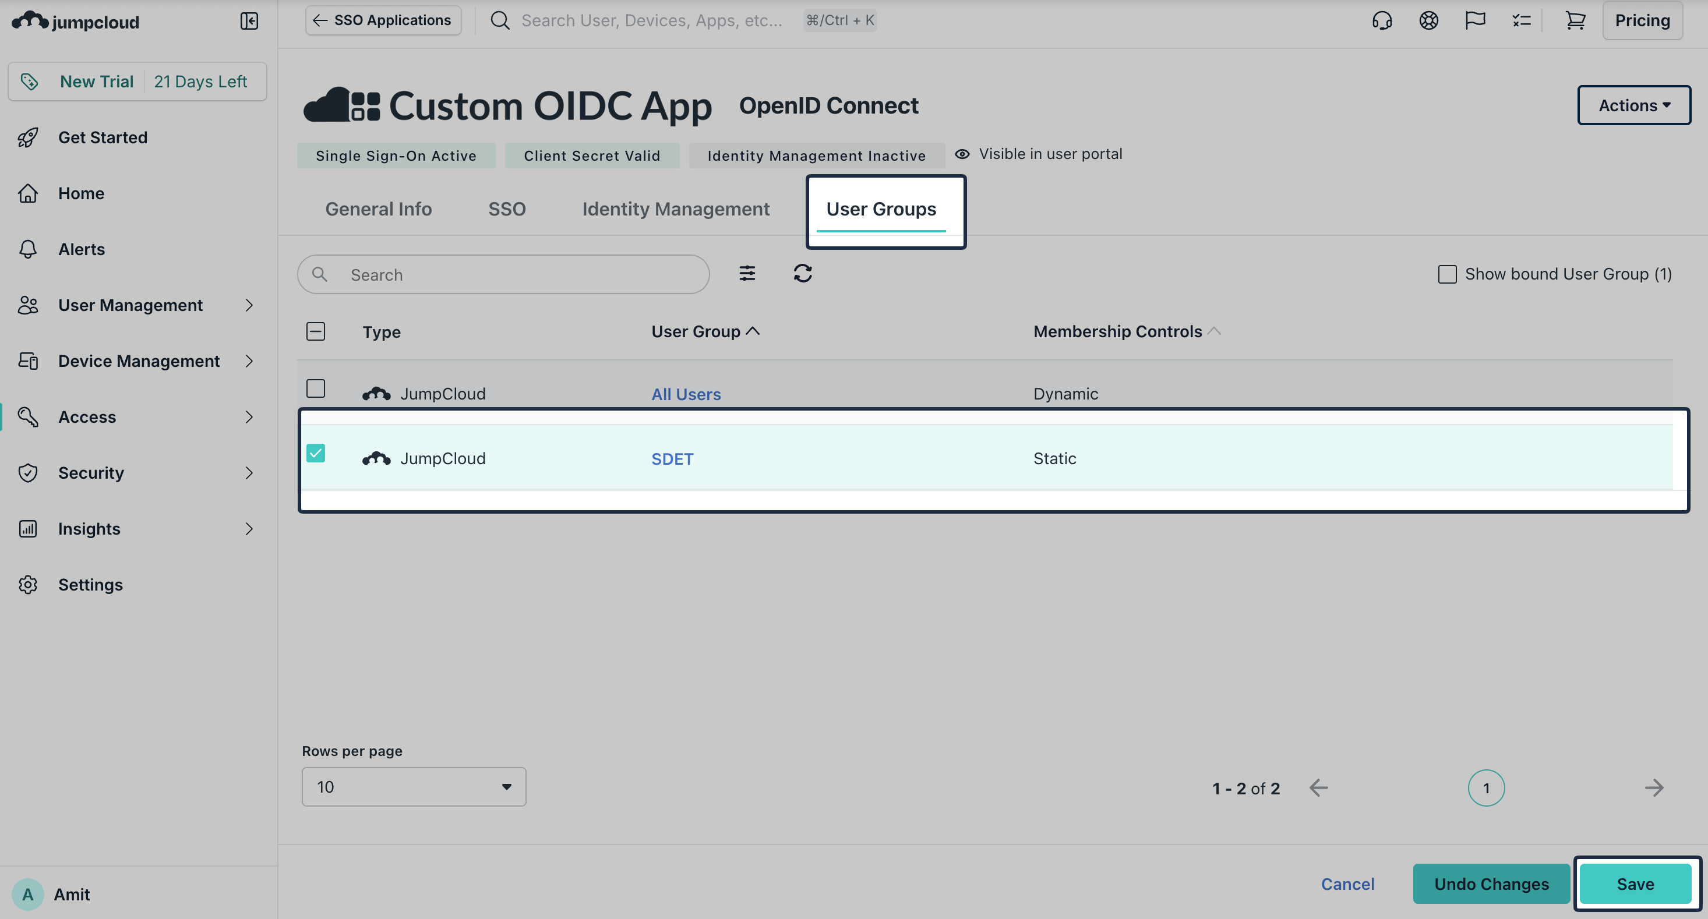Check the All Users row checkbox

pos(316,388)
